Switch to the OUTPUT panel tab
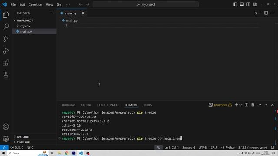The width and height of the screenshot is (278, 156). 86,105
